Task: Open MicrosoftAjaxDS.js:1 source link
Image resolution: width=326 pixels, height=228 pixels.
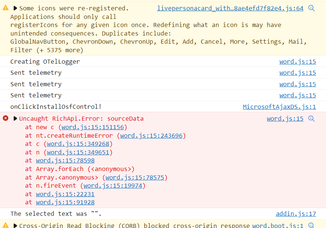Action: [279, 107]
